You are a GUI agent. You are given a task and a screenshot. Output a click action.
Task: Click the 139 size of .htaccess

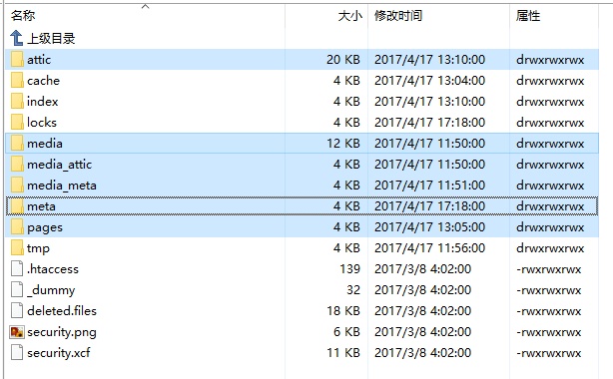[x=349, y=269]
